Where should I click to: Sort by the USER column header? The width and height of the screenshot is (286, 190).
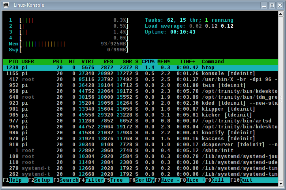tap(28, 62)
